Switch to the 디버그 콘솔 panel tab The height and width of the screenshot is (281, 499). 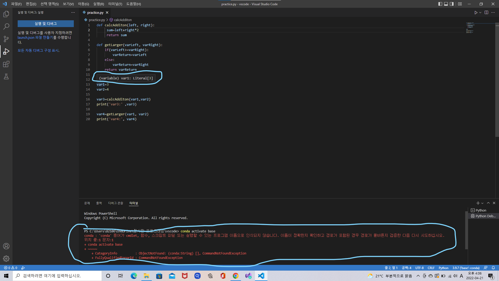(116, 203)
